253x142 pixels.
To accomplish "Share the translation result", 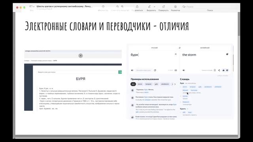I will pyautogui.click(x=219, y=70).
